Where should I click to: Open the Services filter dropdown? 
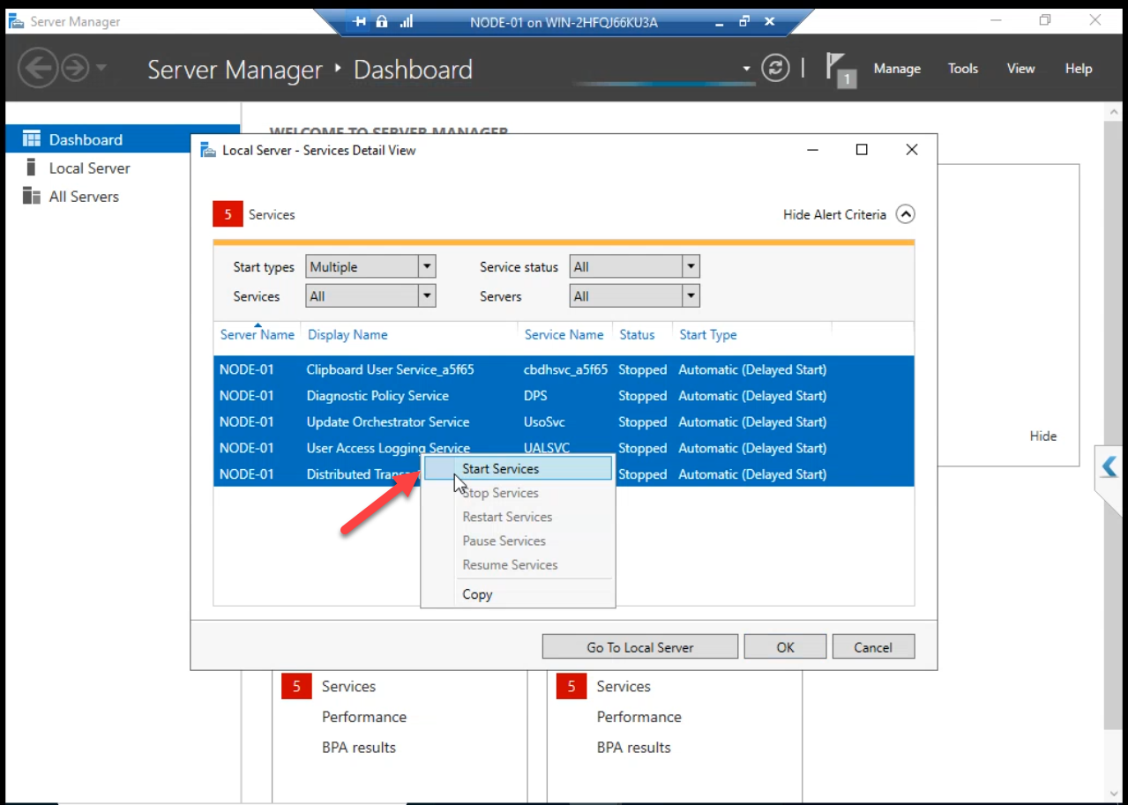[x=371, y=296]
